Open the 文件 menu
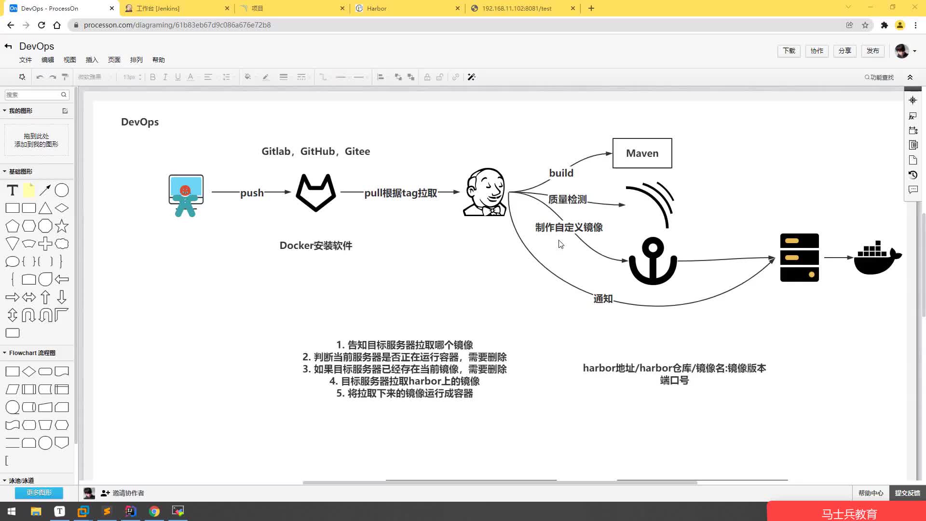This screenshot has height=521, width=926. pos(26,60)
